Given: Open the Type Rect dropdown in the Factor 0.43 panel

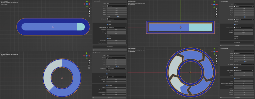Looking at the screenshot, I should point(244,4).
